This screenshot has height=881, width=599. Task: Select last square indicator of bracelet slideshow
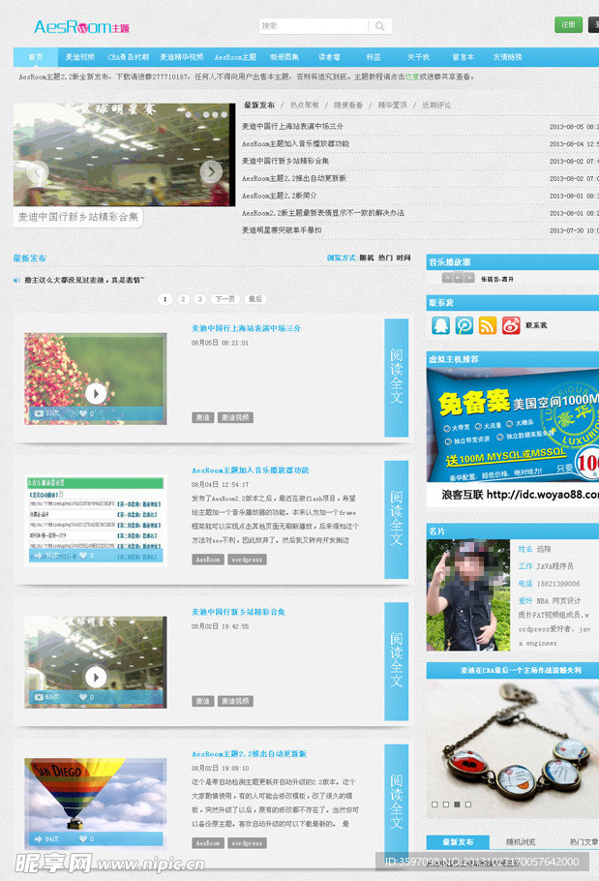pyautogui.click(x=468, y=805)
